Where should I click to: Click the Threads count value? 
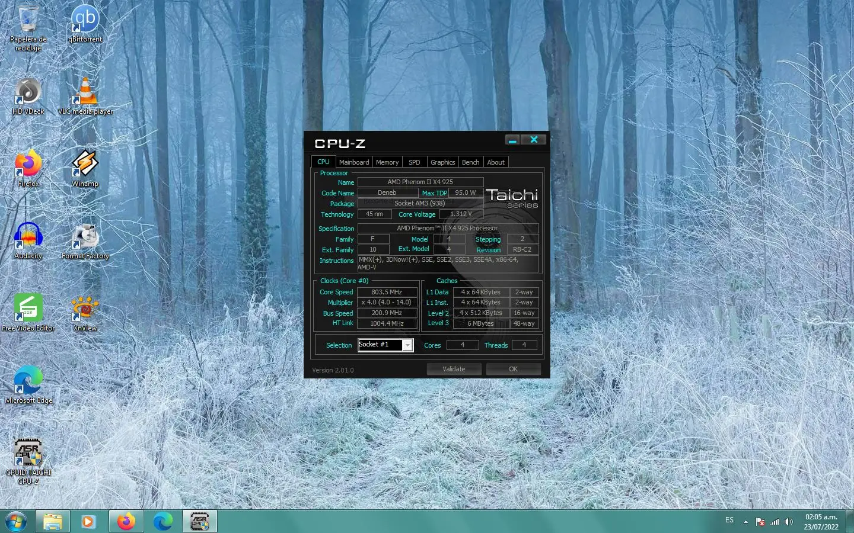coord(524,345)
